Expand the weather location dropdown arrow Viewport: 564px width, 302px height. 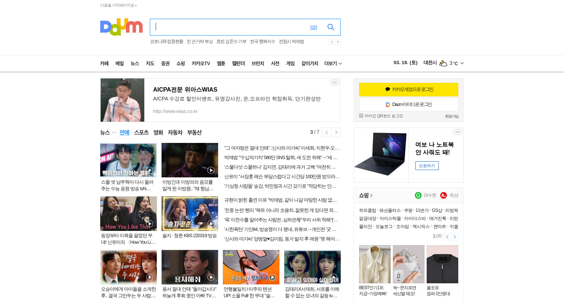462,63
